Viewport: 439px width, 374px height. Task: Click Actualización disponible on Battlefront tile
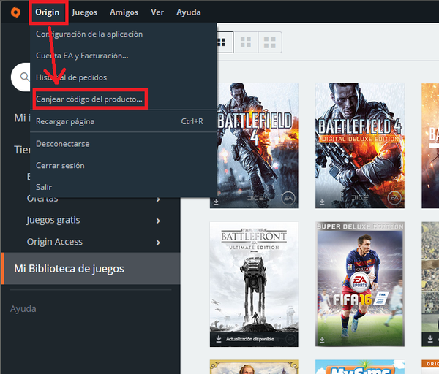(x=250, y=339)
